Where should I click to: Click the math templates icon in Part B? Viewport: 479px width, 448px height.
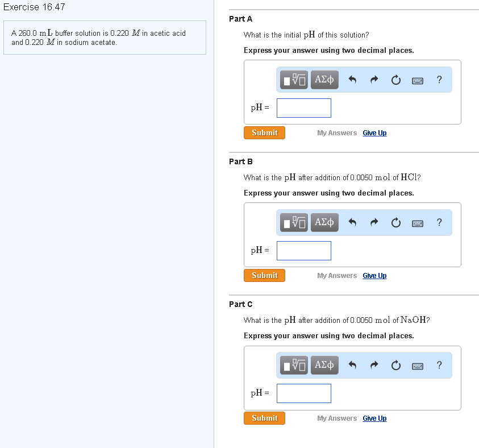[294, 223]
